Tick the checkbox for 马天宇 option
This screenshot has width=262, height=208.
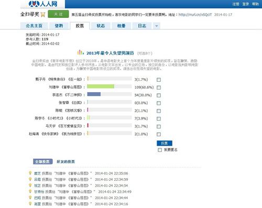coord(159,126)
